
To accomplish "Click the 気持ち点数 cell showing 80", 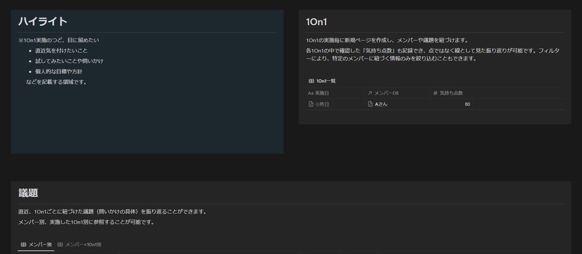I will (x=451, y=104).
